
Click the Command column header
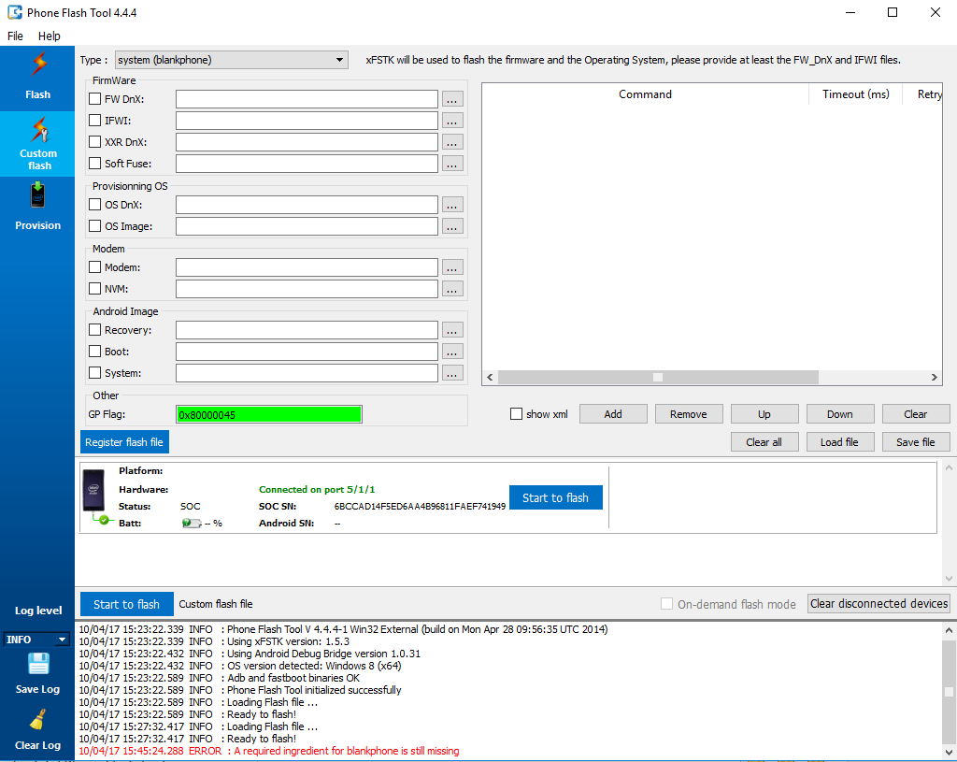tap(645, 94)
